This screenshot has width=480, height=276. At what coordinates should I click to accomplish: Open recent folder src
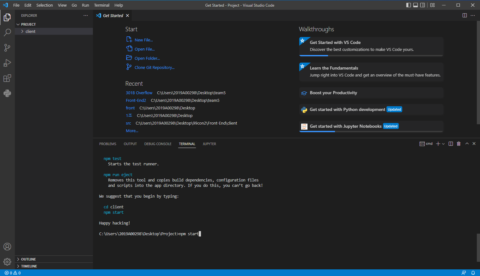coord(128,123)
